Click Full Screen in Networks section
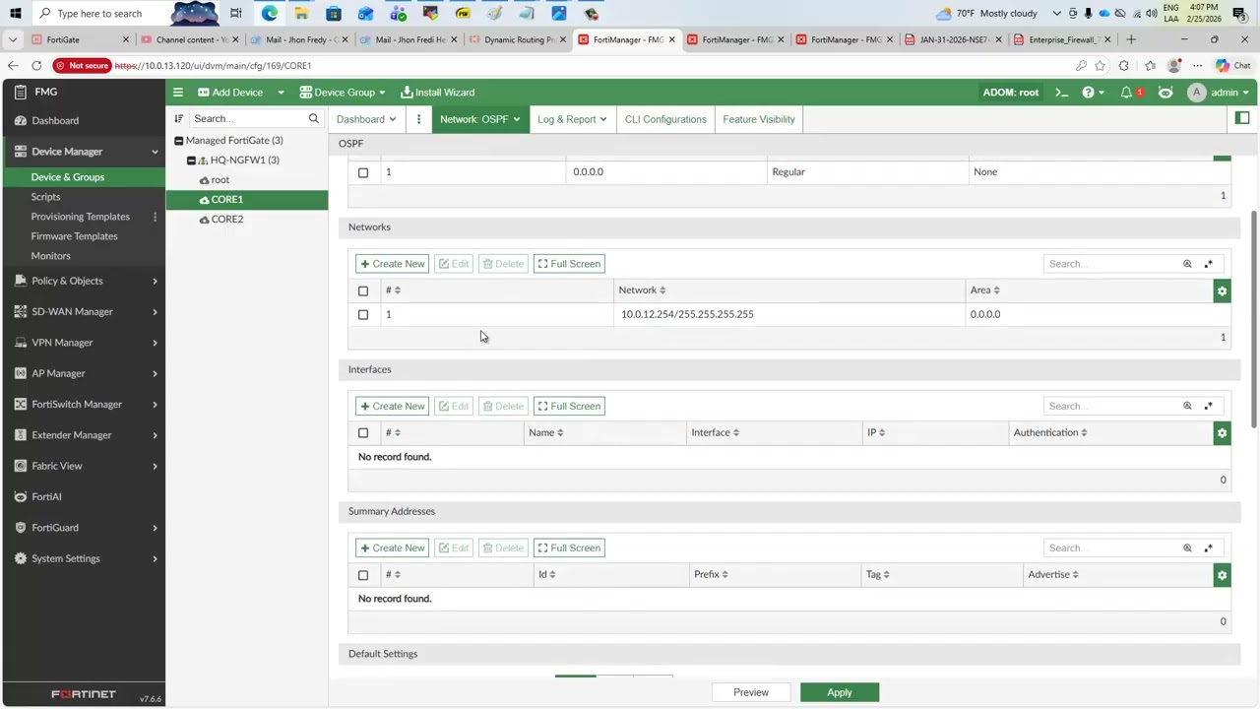Screen dimensions: 1260x709 point(569,264)
